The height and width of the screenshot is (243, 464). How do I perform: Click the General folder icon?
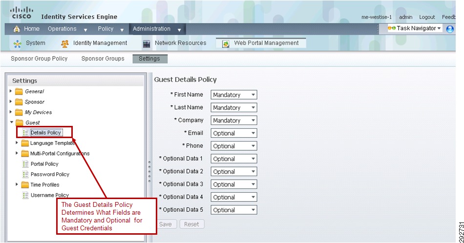(19, 91)
